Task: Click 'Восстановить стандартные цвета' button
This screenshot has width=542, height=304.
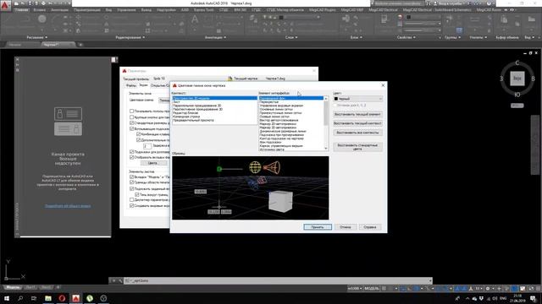Action: point(357,147)
